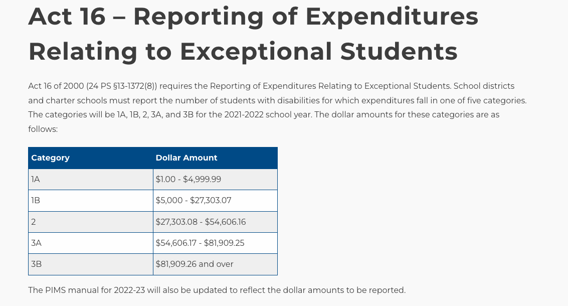Image resolution: width=568 pixels, height=306 pixels.
Task: Click the word "follows:" above the table
Action: tap(43, 129)
